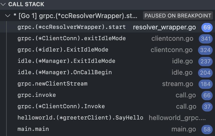Select the ccResolverWrapper.start stack frame
This screenshot has width=215, height=136.
click(x=107, y=27)
